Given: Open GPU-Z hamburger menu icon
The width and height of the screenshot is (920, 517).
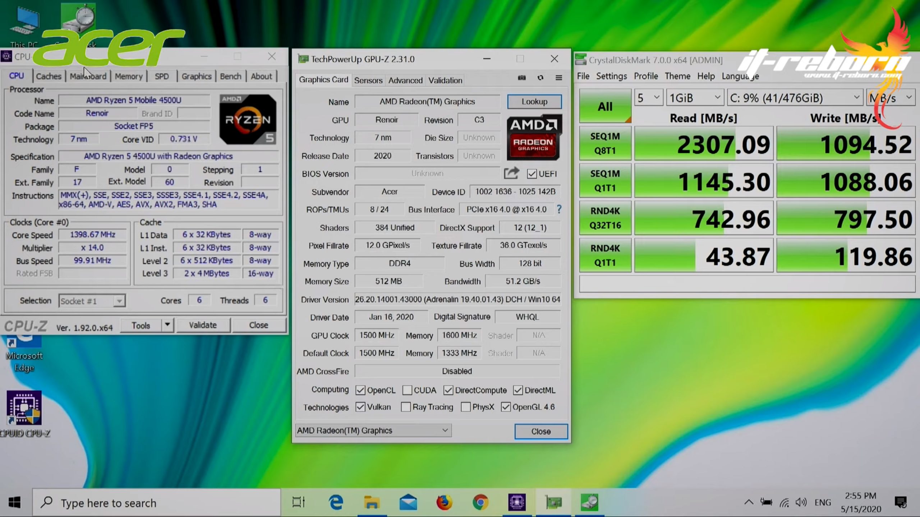Looking at the screenshot, I should click(x=558, y=78).
